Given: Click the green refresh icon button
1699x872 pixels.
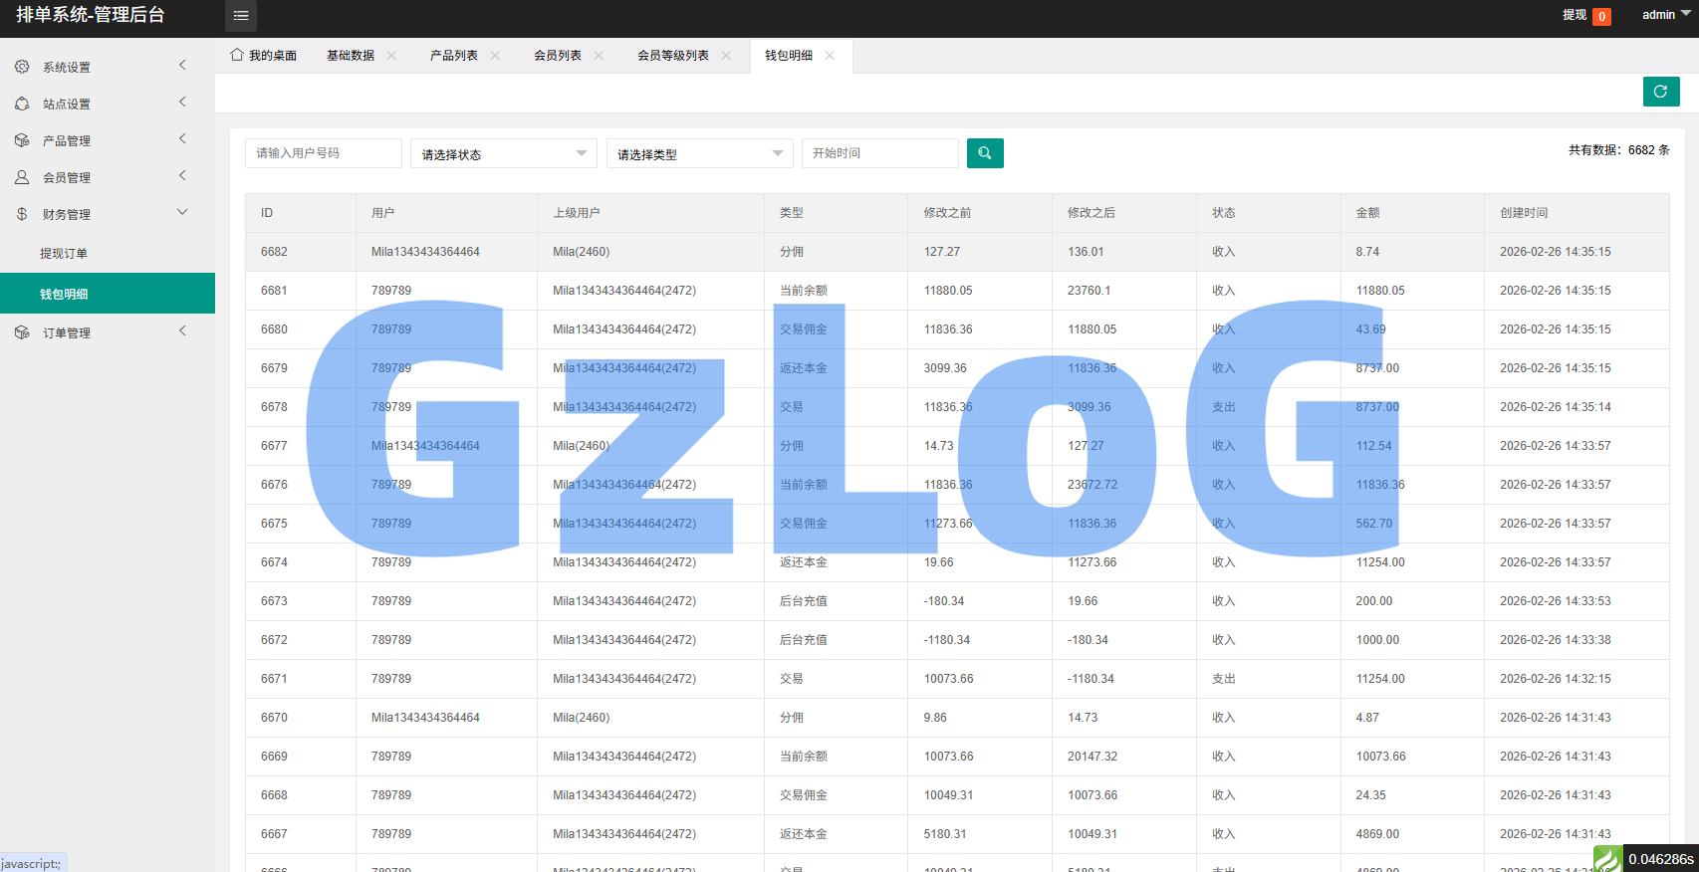Looking at the screenshot, I should point(1660,92).
